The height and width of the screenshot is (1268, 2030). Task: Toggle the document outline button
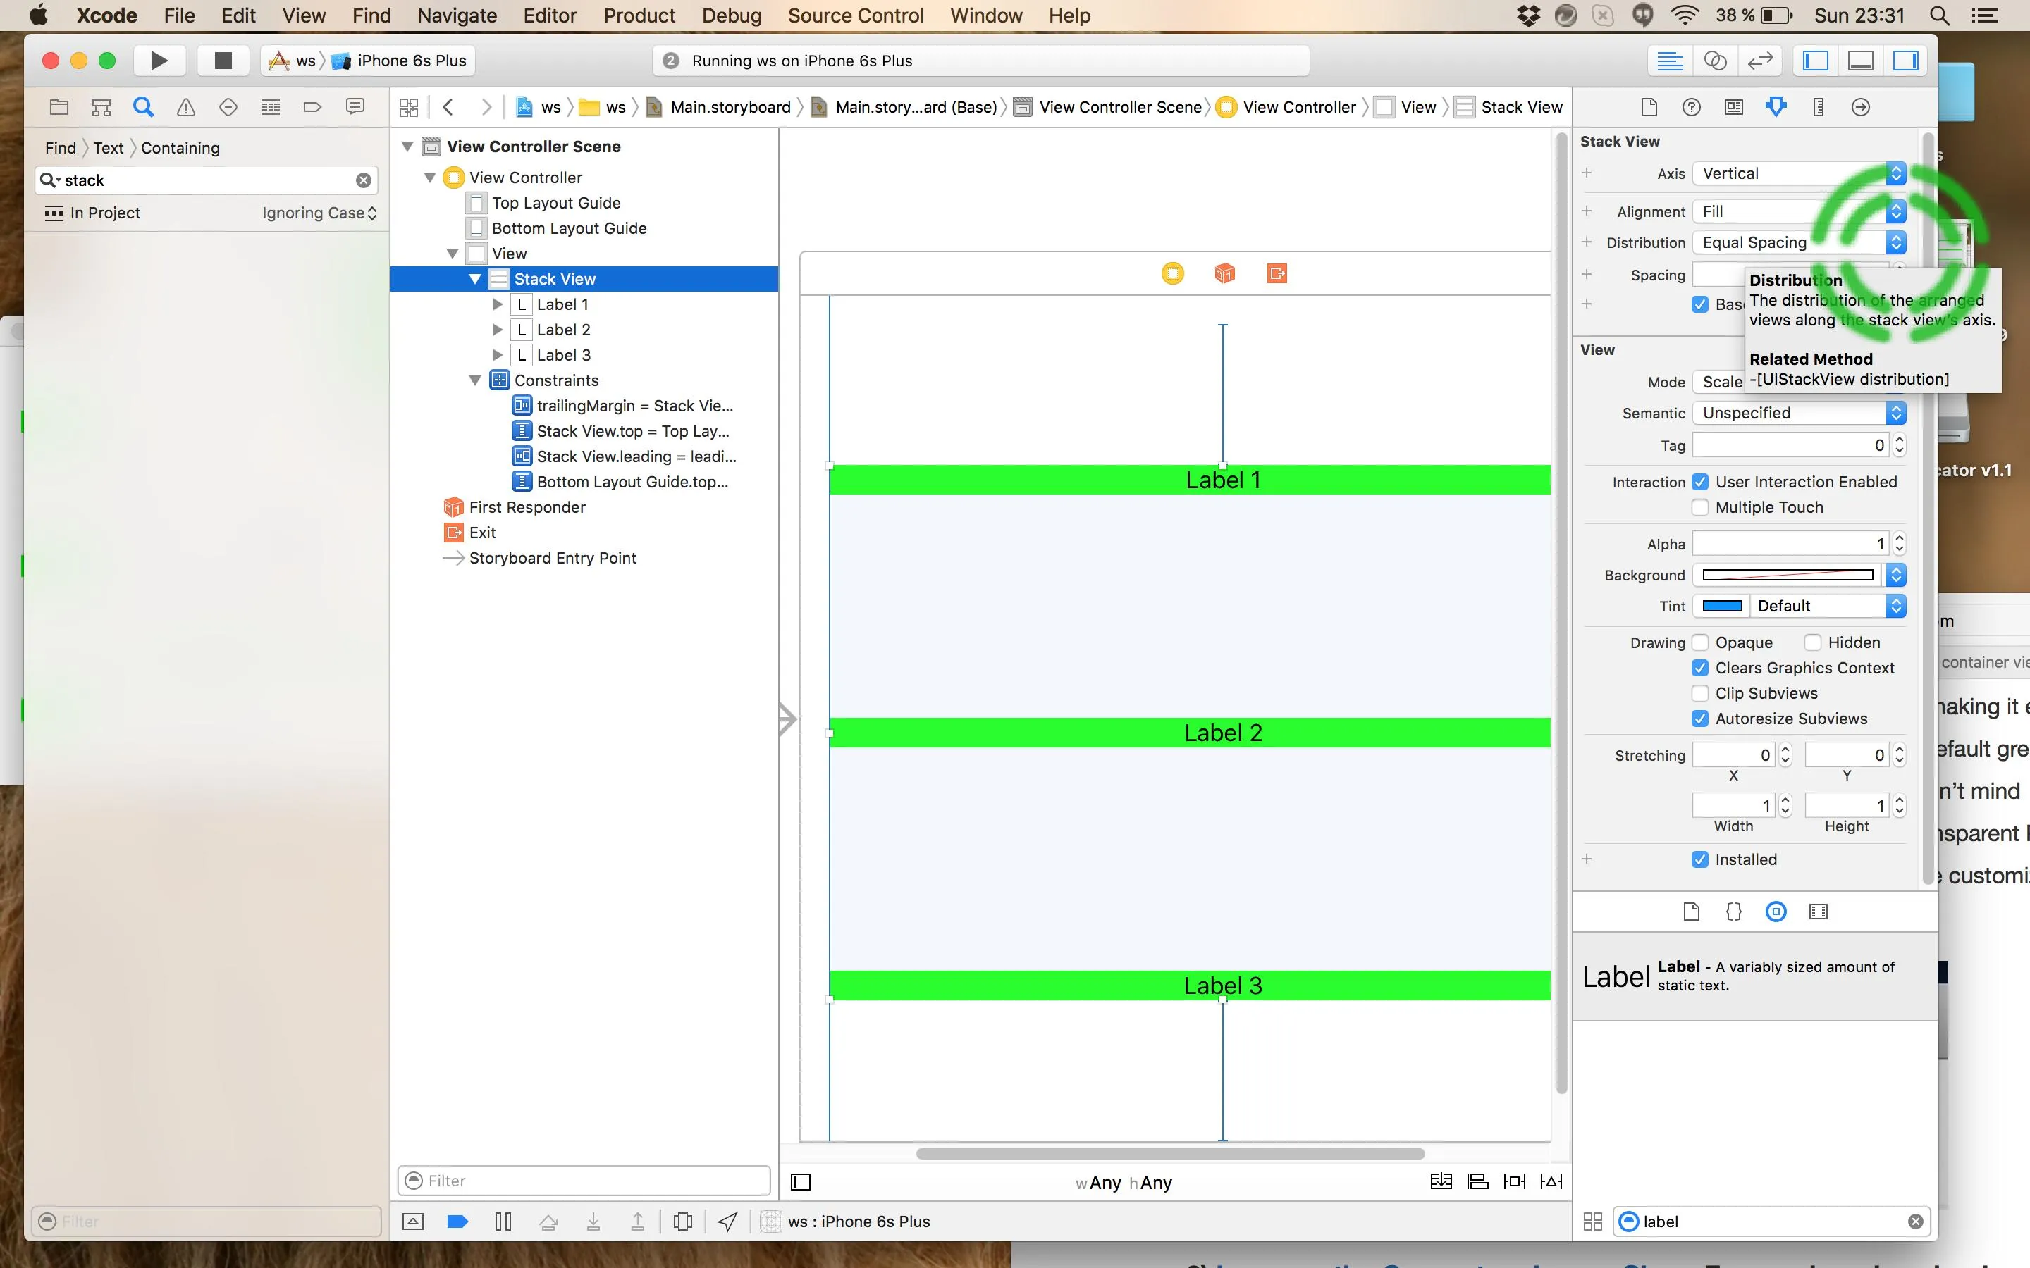click(801, 1183)
